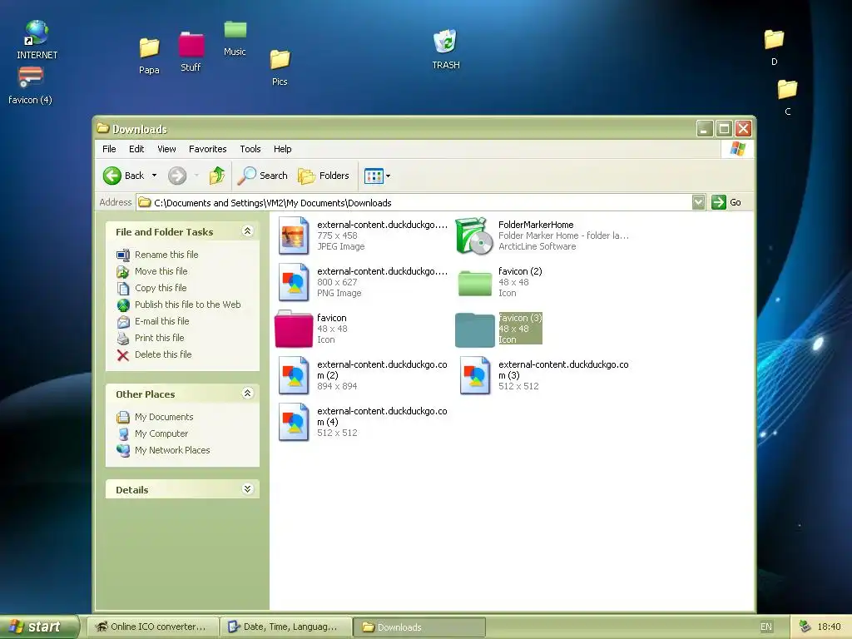Click E-mail this file
Screen dimensions: 852x639
click(x=162, y=321)
